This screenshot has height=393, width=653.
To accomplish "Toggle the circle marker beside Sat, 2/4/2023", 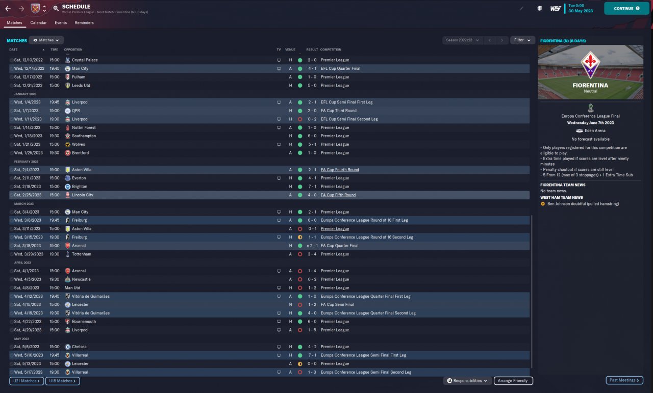I will point(12,170).
